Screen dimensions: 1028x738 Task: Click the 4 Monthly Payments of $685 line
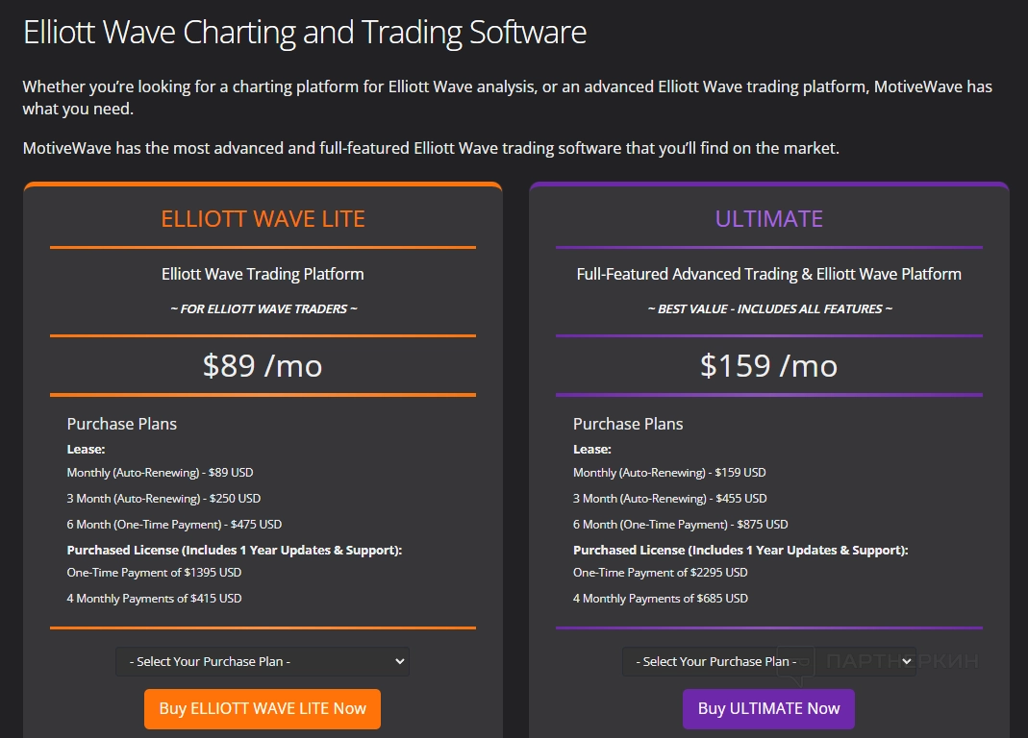coord(660,599)
